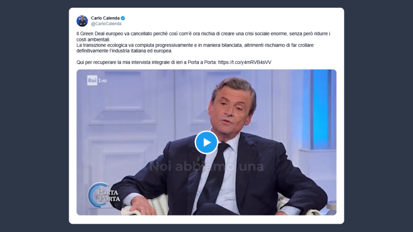
Task: Open Carlo Calenda's profile avatar
Action: [82, 21]
